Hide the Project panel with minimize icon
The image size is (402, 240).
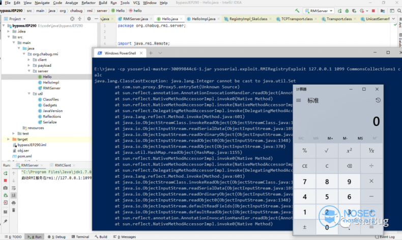point(96,19)
